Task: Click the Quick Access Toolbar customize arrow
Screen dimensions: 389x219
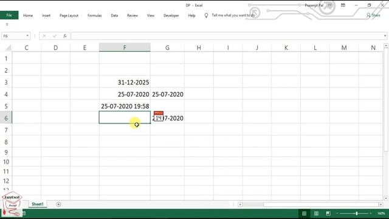Action: coord(7,24)
